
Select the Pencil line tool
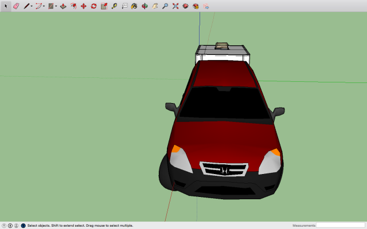pyautogui.click(x=26, y=6)
